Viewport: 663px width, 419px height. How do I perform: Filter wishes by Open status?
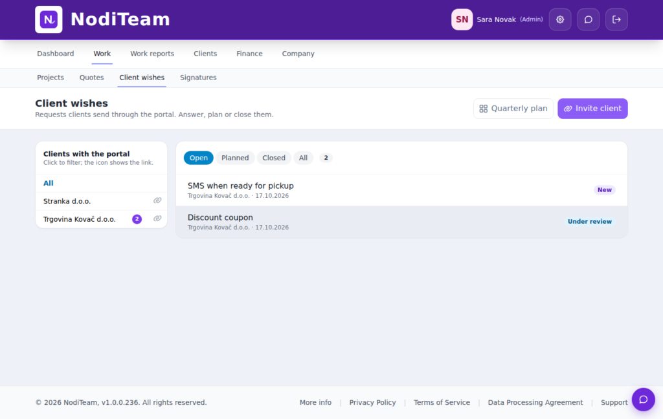[x=198, y=158]
